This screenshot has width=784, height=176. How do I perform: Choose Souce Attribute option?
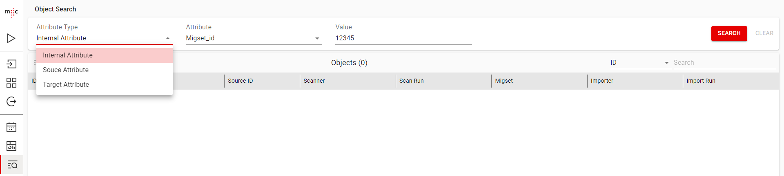click(66, 70)
